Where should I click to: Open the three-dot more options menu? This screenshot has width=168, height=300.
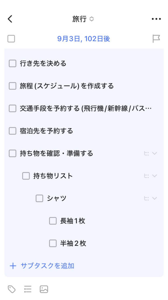156,19
